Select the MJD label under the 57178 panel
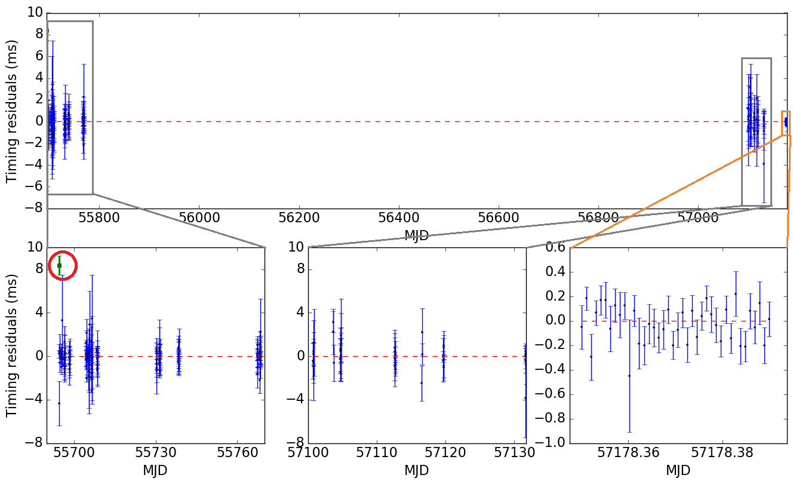793x484 pixels. 678,470
